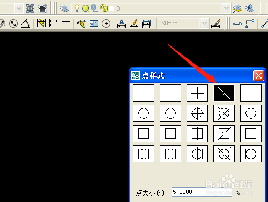Close the 点样式 dialog
268x202 pixels.
pyautogui.click(x=258, y=76)
